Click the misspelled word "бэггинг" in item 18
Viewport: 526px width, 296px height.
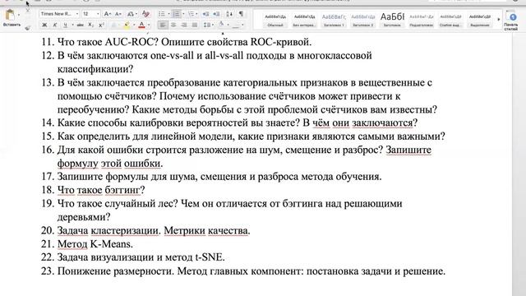[122, 190]
